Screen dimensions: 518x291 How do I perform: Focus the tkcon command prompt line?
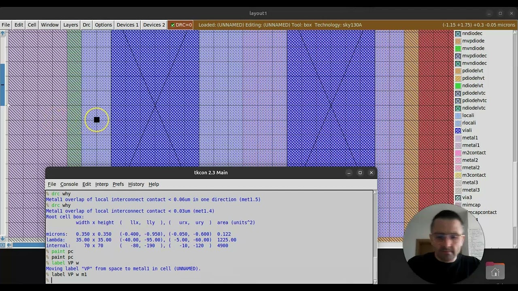pyautogui.click(x=209, y=280)
